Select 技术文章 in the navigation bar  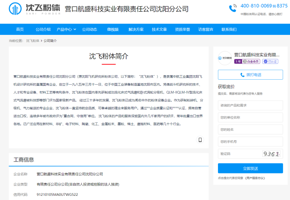(x=159, y=29)
